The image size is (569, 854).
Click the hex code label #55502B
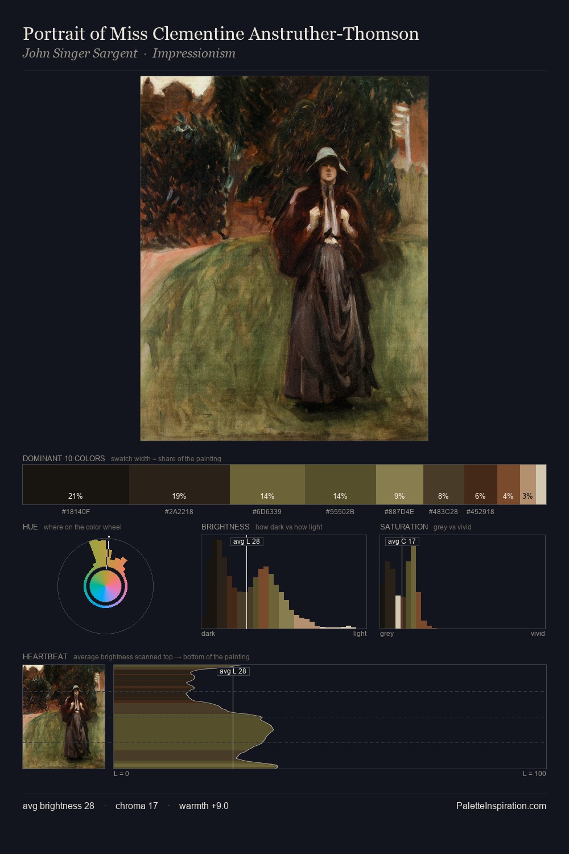pyautogui.click(x=340, y=512)
